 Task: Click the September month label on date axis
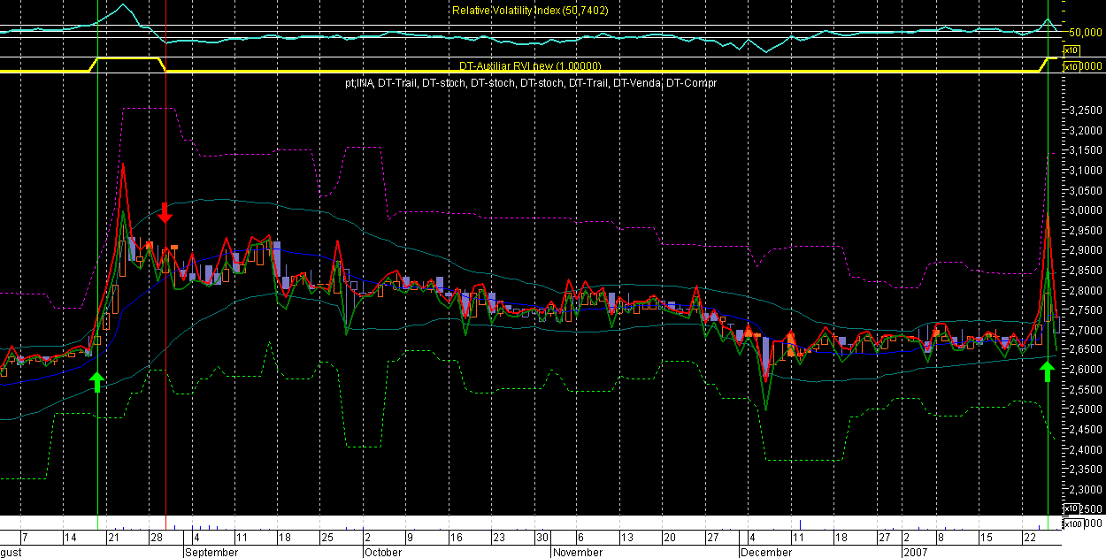coord(211,552)
